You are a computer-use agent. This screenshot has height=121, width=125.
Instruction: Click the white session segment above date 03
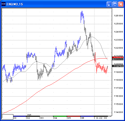(46, 116)
